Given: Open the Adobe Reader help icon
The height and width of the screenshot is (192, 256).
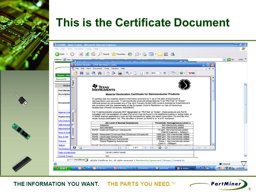Looking at the screenshot, I should (x=181, y=73).
